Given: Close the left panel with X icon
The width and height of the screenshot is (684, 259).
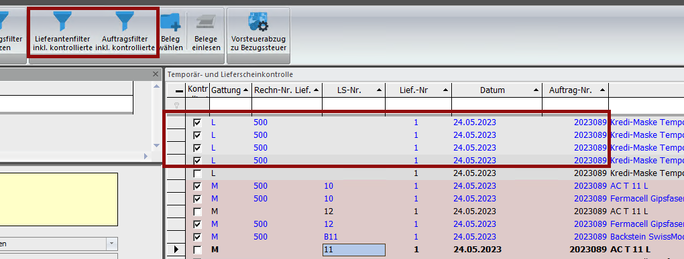Looking at the screenshot, I should coord(156,74).
